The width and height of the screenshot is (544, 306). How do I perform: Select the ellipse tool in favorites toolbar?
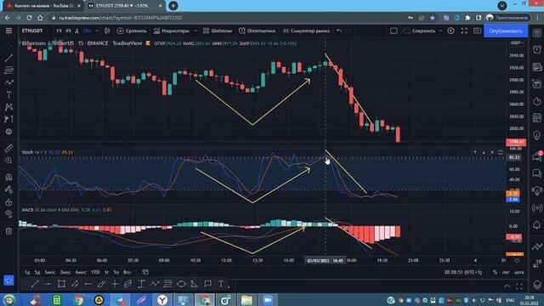click(181, 284)
